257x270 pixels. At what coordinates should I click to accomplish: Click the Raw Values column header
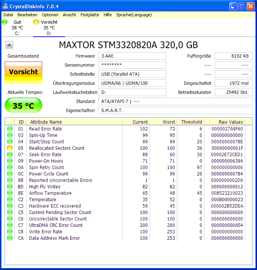pos(224,122)
